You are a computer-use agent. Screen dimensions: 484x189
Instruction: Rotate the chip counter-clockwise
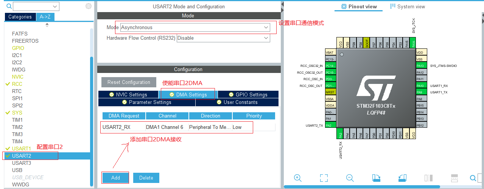pyautogui.click(x=402, y=178)
